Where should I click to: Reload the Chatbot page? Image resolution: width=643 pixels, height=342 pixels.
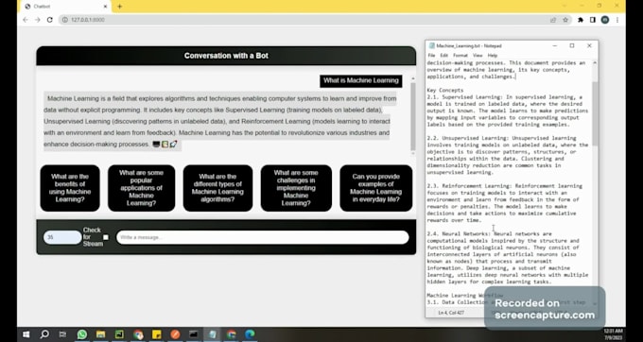[49, 20]
